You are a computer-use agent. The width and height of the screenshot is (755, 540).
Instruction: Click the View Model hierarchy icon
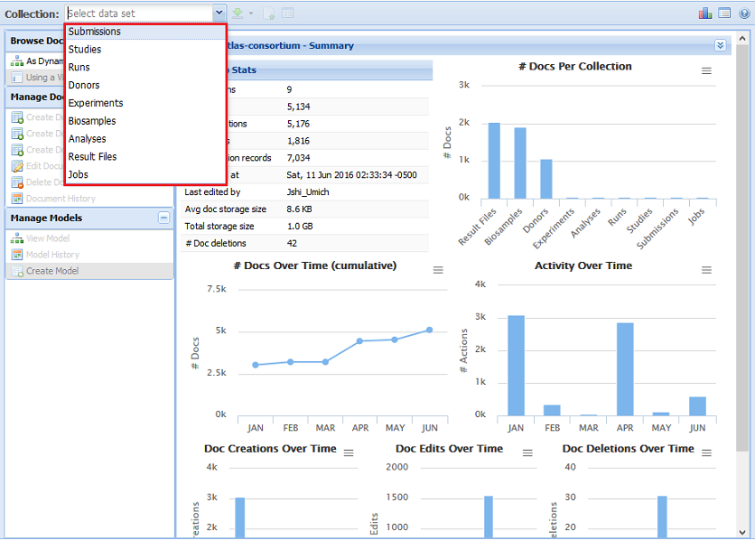[x=17, y=238]
